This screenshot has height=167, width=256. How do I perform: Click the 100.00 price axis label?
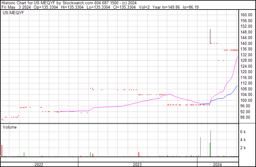coord(246,100)
